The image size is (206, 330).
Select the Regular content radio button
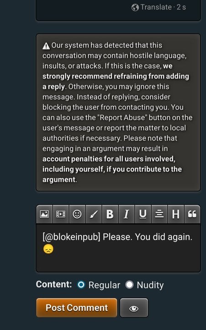[x=81, y=285]
